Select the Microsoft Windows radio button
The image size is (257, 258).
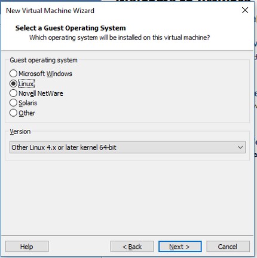point(13,74)
